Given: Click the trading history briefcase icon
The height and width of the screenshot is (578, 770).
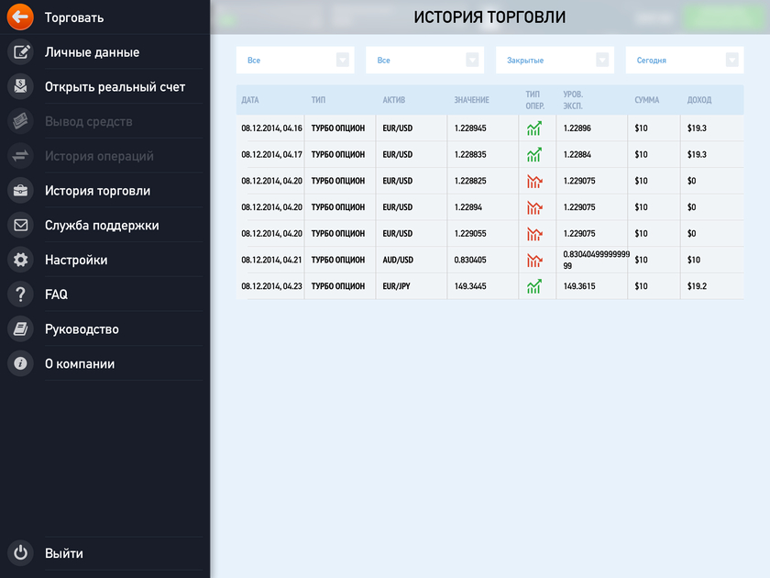Looking at the screenshot, I should click(x=20, y=191).
